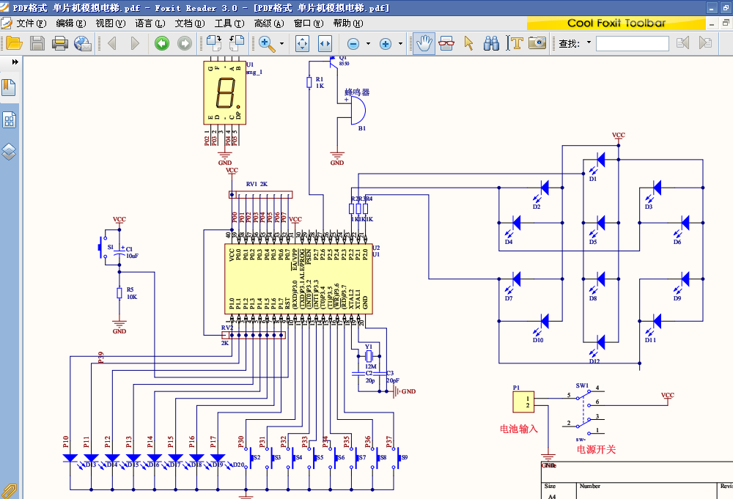This screenshot has height=499, width=733.
Task: Open the 文件(F) menu
Action: point(32,23)
